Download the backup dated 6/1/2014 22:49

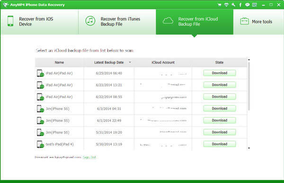pos(220,120)
